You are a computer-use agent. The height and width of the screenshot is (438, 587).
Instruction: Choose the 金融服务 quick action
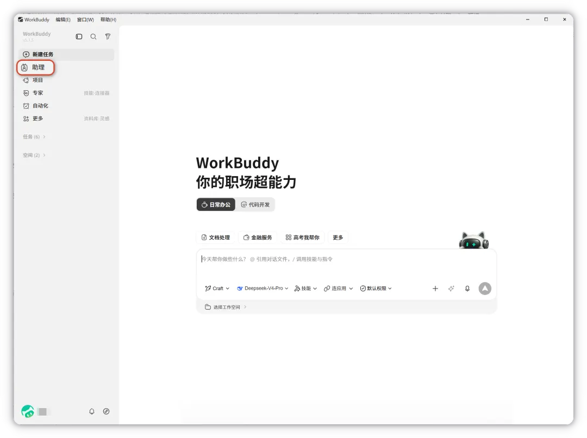tap(258, 237)
